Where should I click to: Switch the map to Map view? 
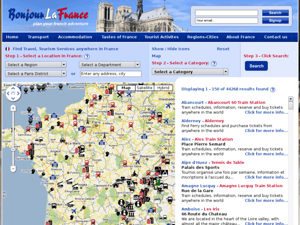point(126,88)
